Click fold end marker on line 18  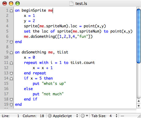click(x=11, y=100)
